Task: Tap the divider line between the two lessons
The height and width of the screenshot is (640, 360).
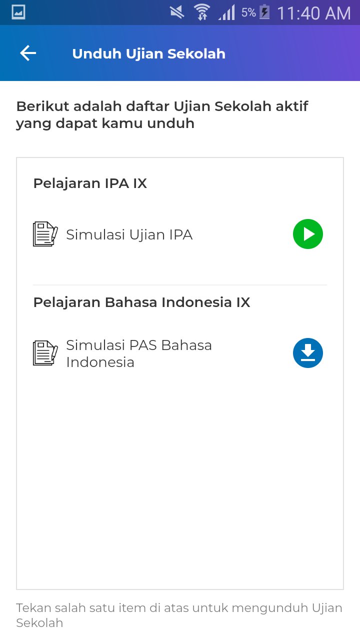Action: tap(180, 285)
